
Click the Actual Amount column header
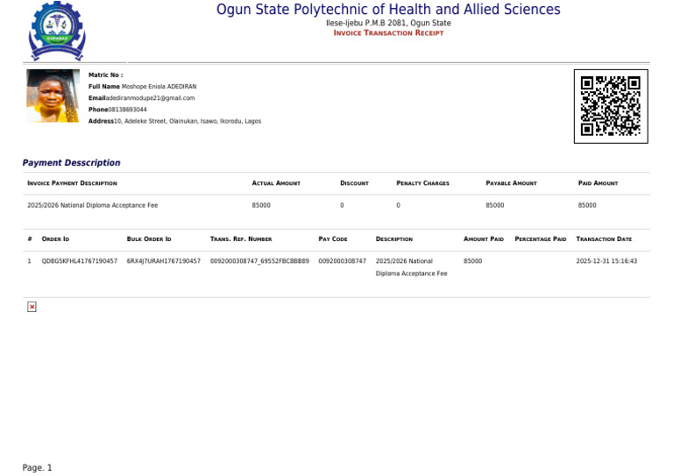tap(276, 183)
